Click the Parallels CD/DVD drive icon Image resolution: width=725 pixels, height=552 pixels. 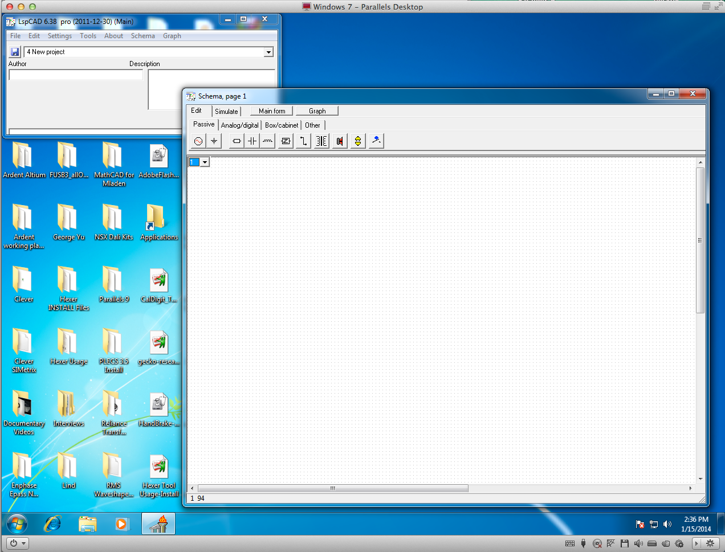pyautogui.click(x=597, y=543)
